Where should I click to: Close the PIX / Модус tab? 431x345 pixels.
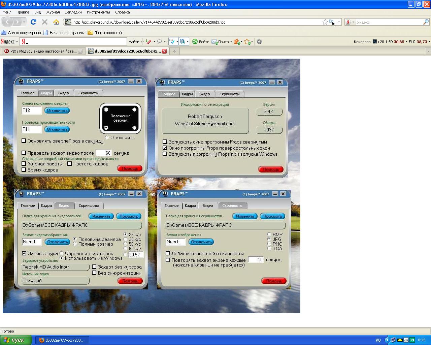pos(80,51)
